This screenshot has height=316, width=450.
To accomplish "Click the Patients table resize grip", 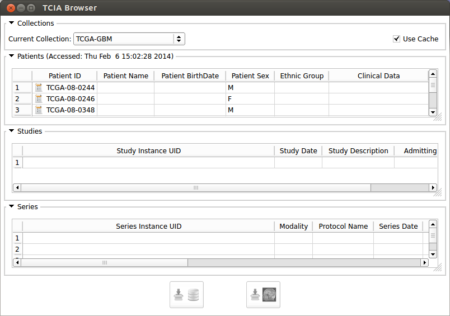I will point(437,117).
